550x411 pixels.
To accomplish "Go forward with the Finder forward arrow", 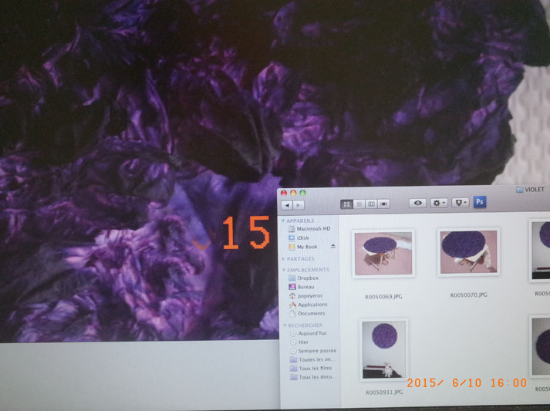I will pyautogui.click(x=299, y=205).
